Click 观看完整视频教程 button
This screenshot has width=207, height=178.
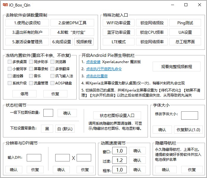(176, 67)
